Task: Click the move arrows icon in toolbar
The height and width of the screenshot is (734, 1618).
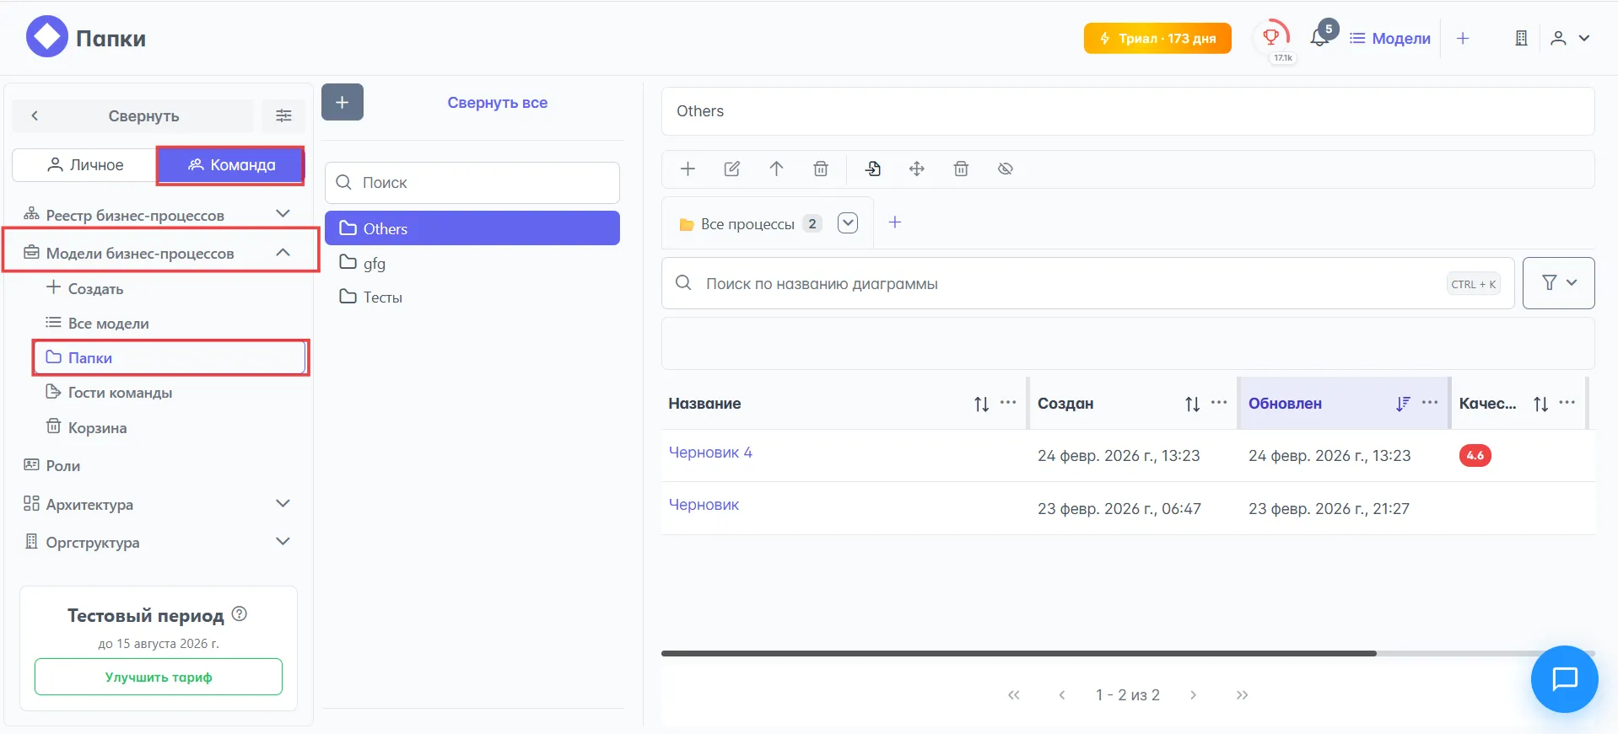Action: [x=916, y=169]
